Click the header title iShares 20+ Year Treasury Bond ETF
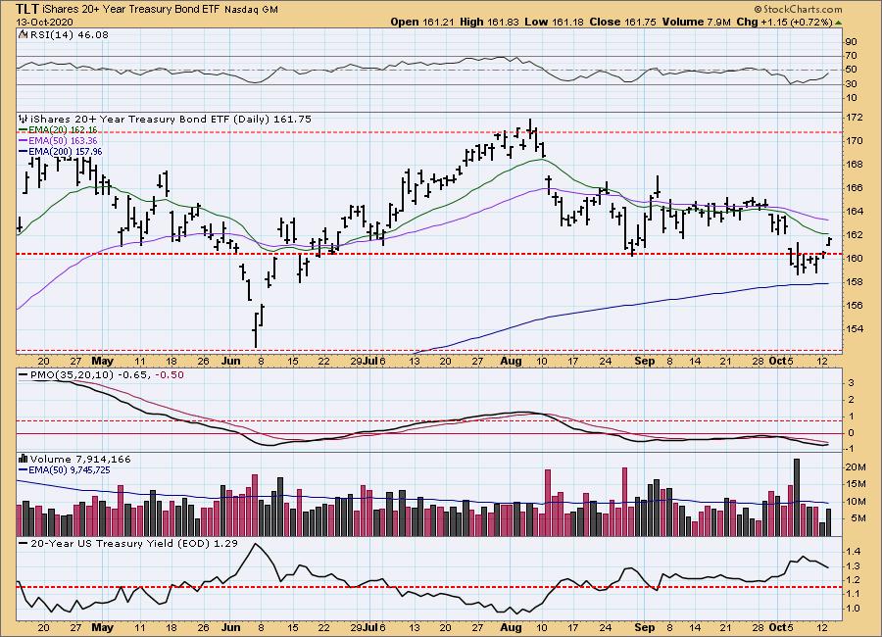Image resolution: width=882 pixels, height=637 pixels. pos(131,9)
